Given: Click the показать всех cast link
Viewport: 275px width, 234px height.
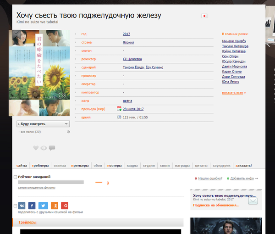Looking at the screenshot, I should tap(234, 93).
